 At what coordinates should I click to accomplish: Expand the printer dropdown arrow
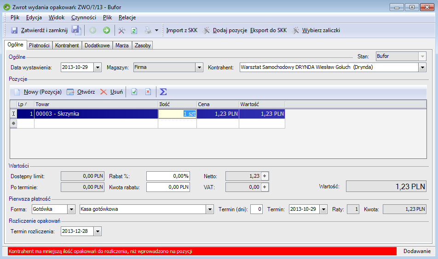(157, 30)
